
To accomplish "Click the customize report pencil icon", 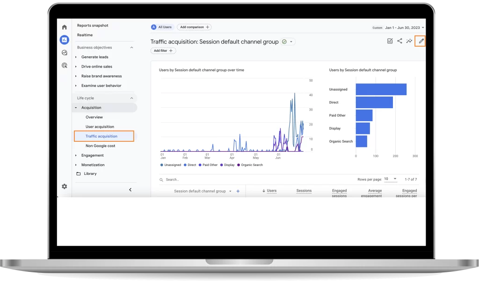I will point(421,41).
